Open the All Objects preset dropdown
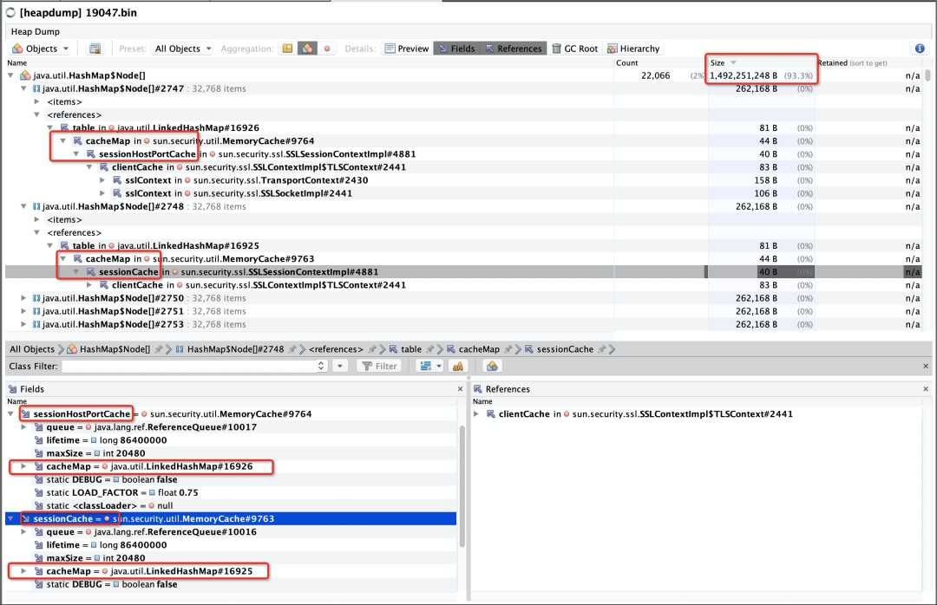Viewport: 937px width, 605px height. point(183,49)
